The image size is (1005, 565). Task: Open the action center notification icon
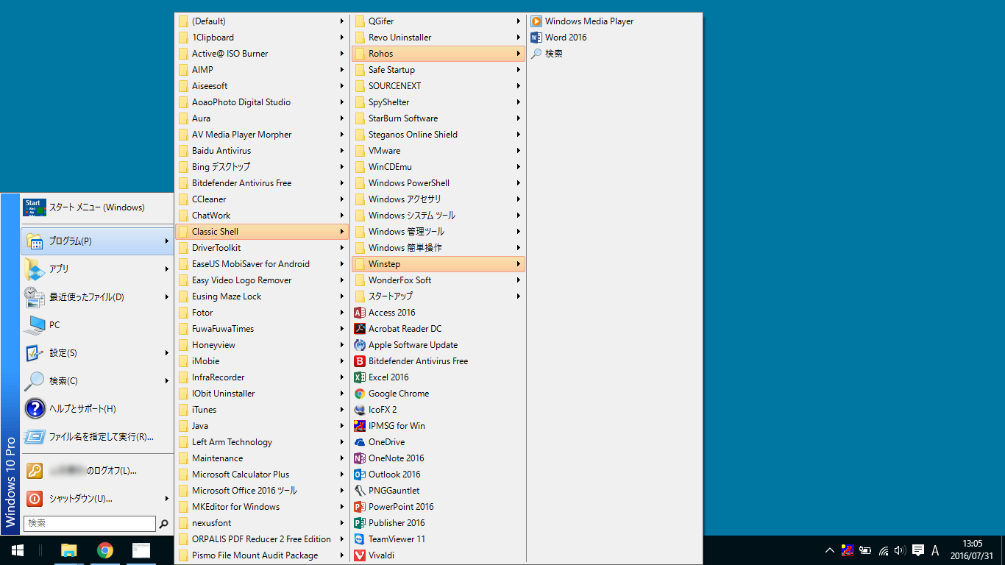pyautogui.click(x=918, y=550)
